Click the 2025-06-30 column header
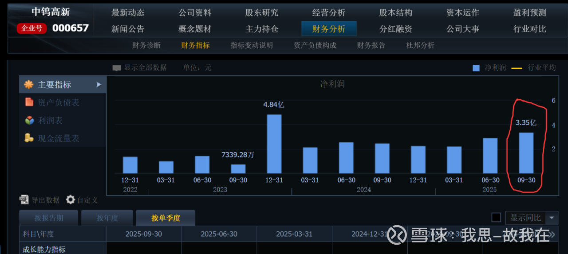The height and width of the screenshot is (254, 568). pos(219,234)
